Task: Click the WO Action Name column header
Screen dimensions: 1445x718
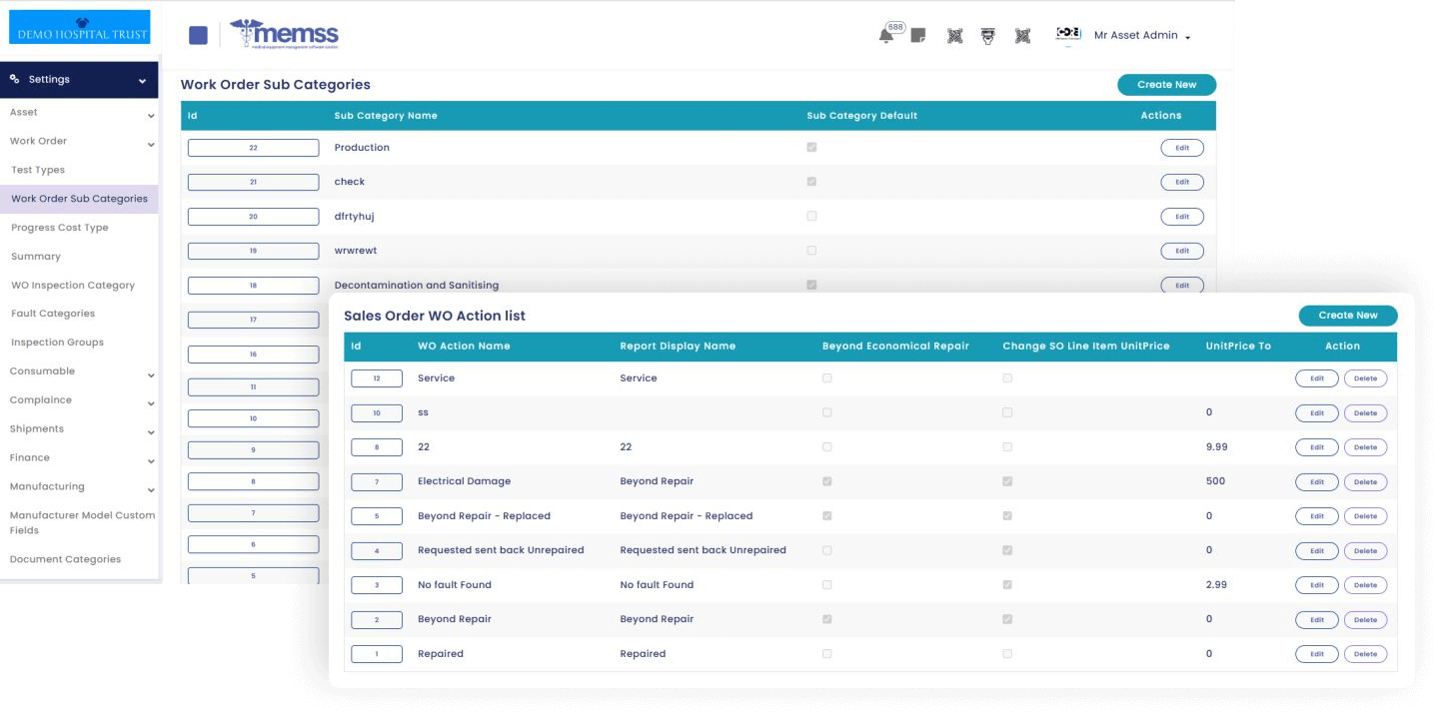Action: (464, 347)
